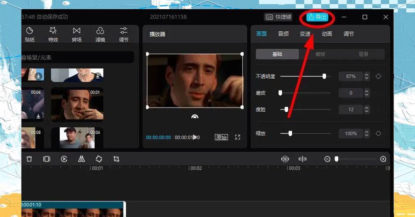Click the rotate icon in timeline toolbar
Screen dimensions: 415x217
click(x=99, y=159)
